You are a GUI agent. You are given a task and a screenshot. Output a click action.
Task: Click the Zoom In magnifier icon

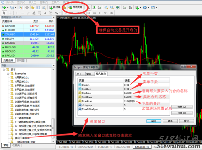pyautogui.click(x=106, y=7)
